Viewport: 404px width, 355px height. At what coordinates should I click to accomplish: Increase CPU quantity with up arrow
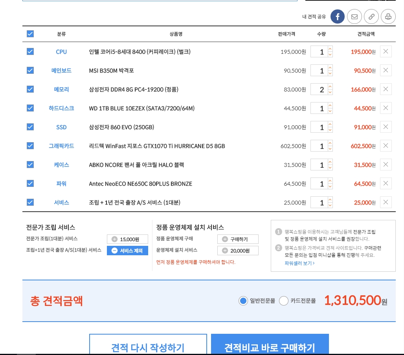(x=330, y=49)
